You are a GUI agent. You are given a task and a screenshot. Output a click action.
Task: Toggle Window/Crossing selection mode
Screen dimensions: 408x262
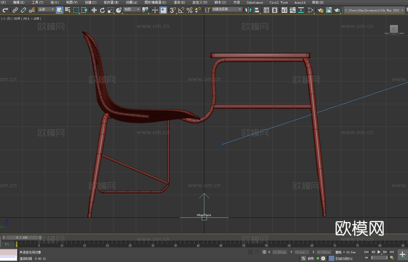point(84,10)
